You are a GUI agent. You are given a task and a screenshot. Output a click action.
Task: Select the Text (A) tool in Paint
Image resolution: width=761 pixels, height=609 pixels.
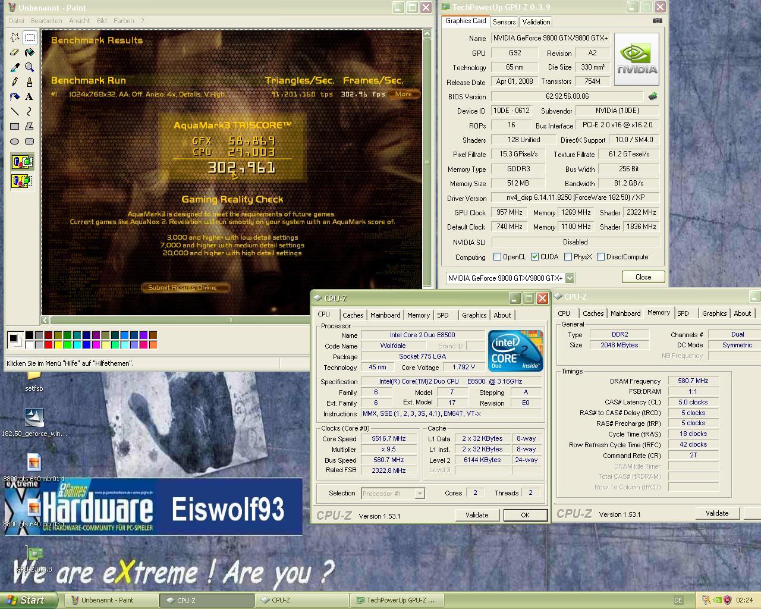[30, 97]
